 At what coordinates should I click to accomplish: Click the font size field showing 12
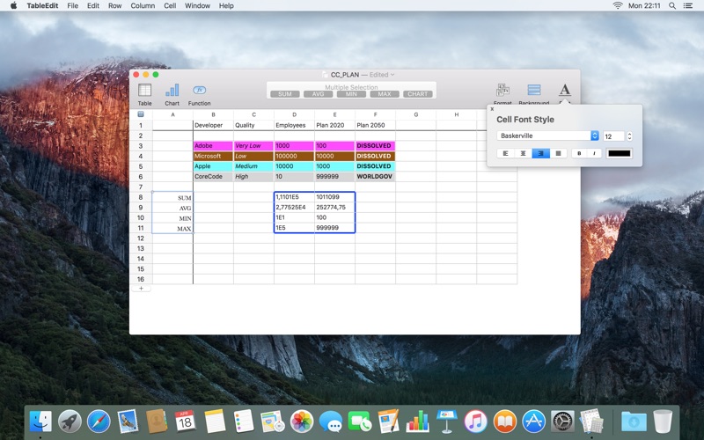coord(613,136)
